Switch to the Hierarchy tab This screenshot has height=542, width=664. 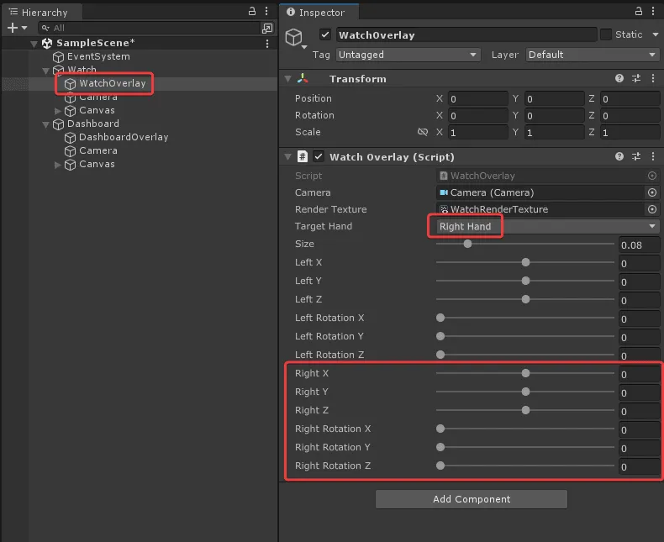[41, 13]
